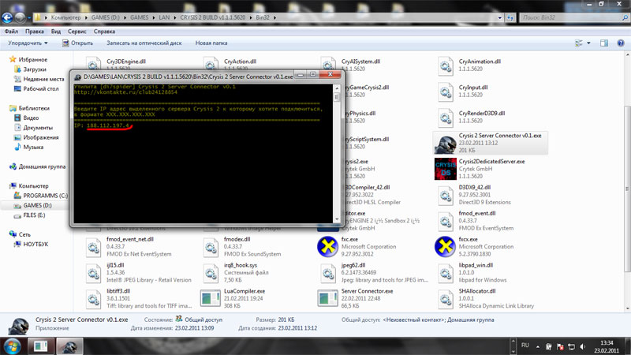Open the change view options dropdown arrow

(588, 43)
